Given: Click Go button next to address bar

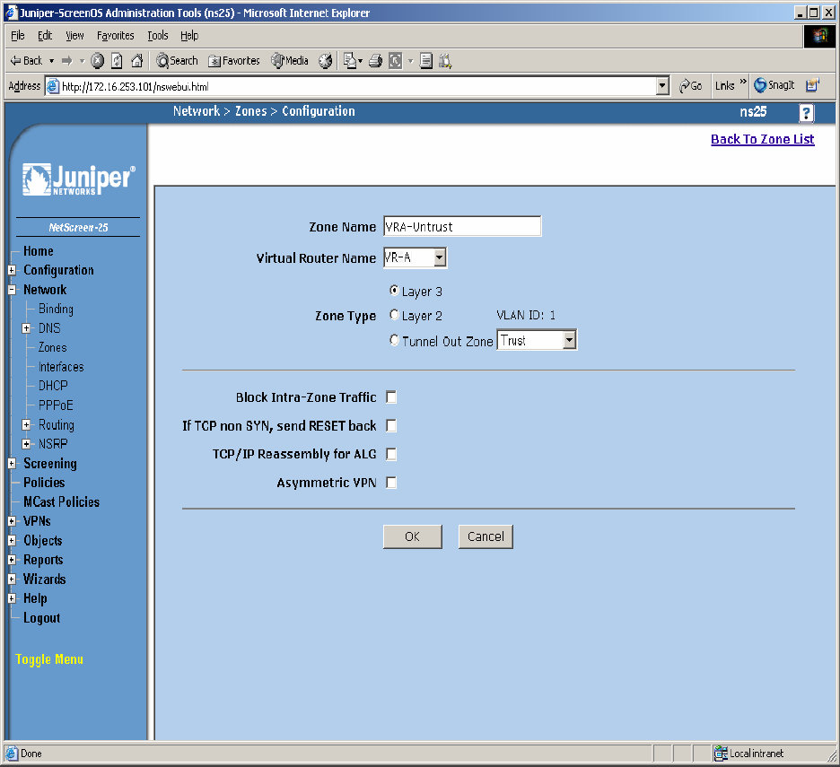Looking at the screenshot, I should coord(690,86).
